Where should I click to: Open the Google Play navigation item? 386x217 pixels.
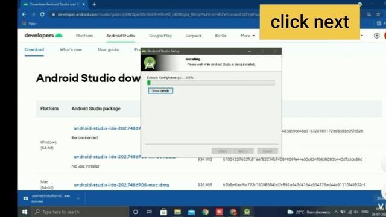pyautogui.click(x=160, y=36)
